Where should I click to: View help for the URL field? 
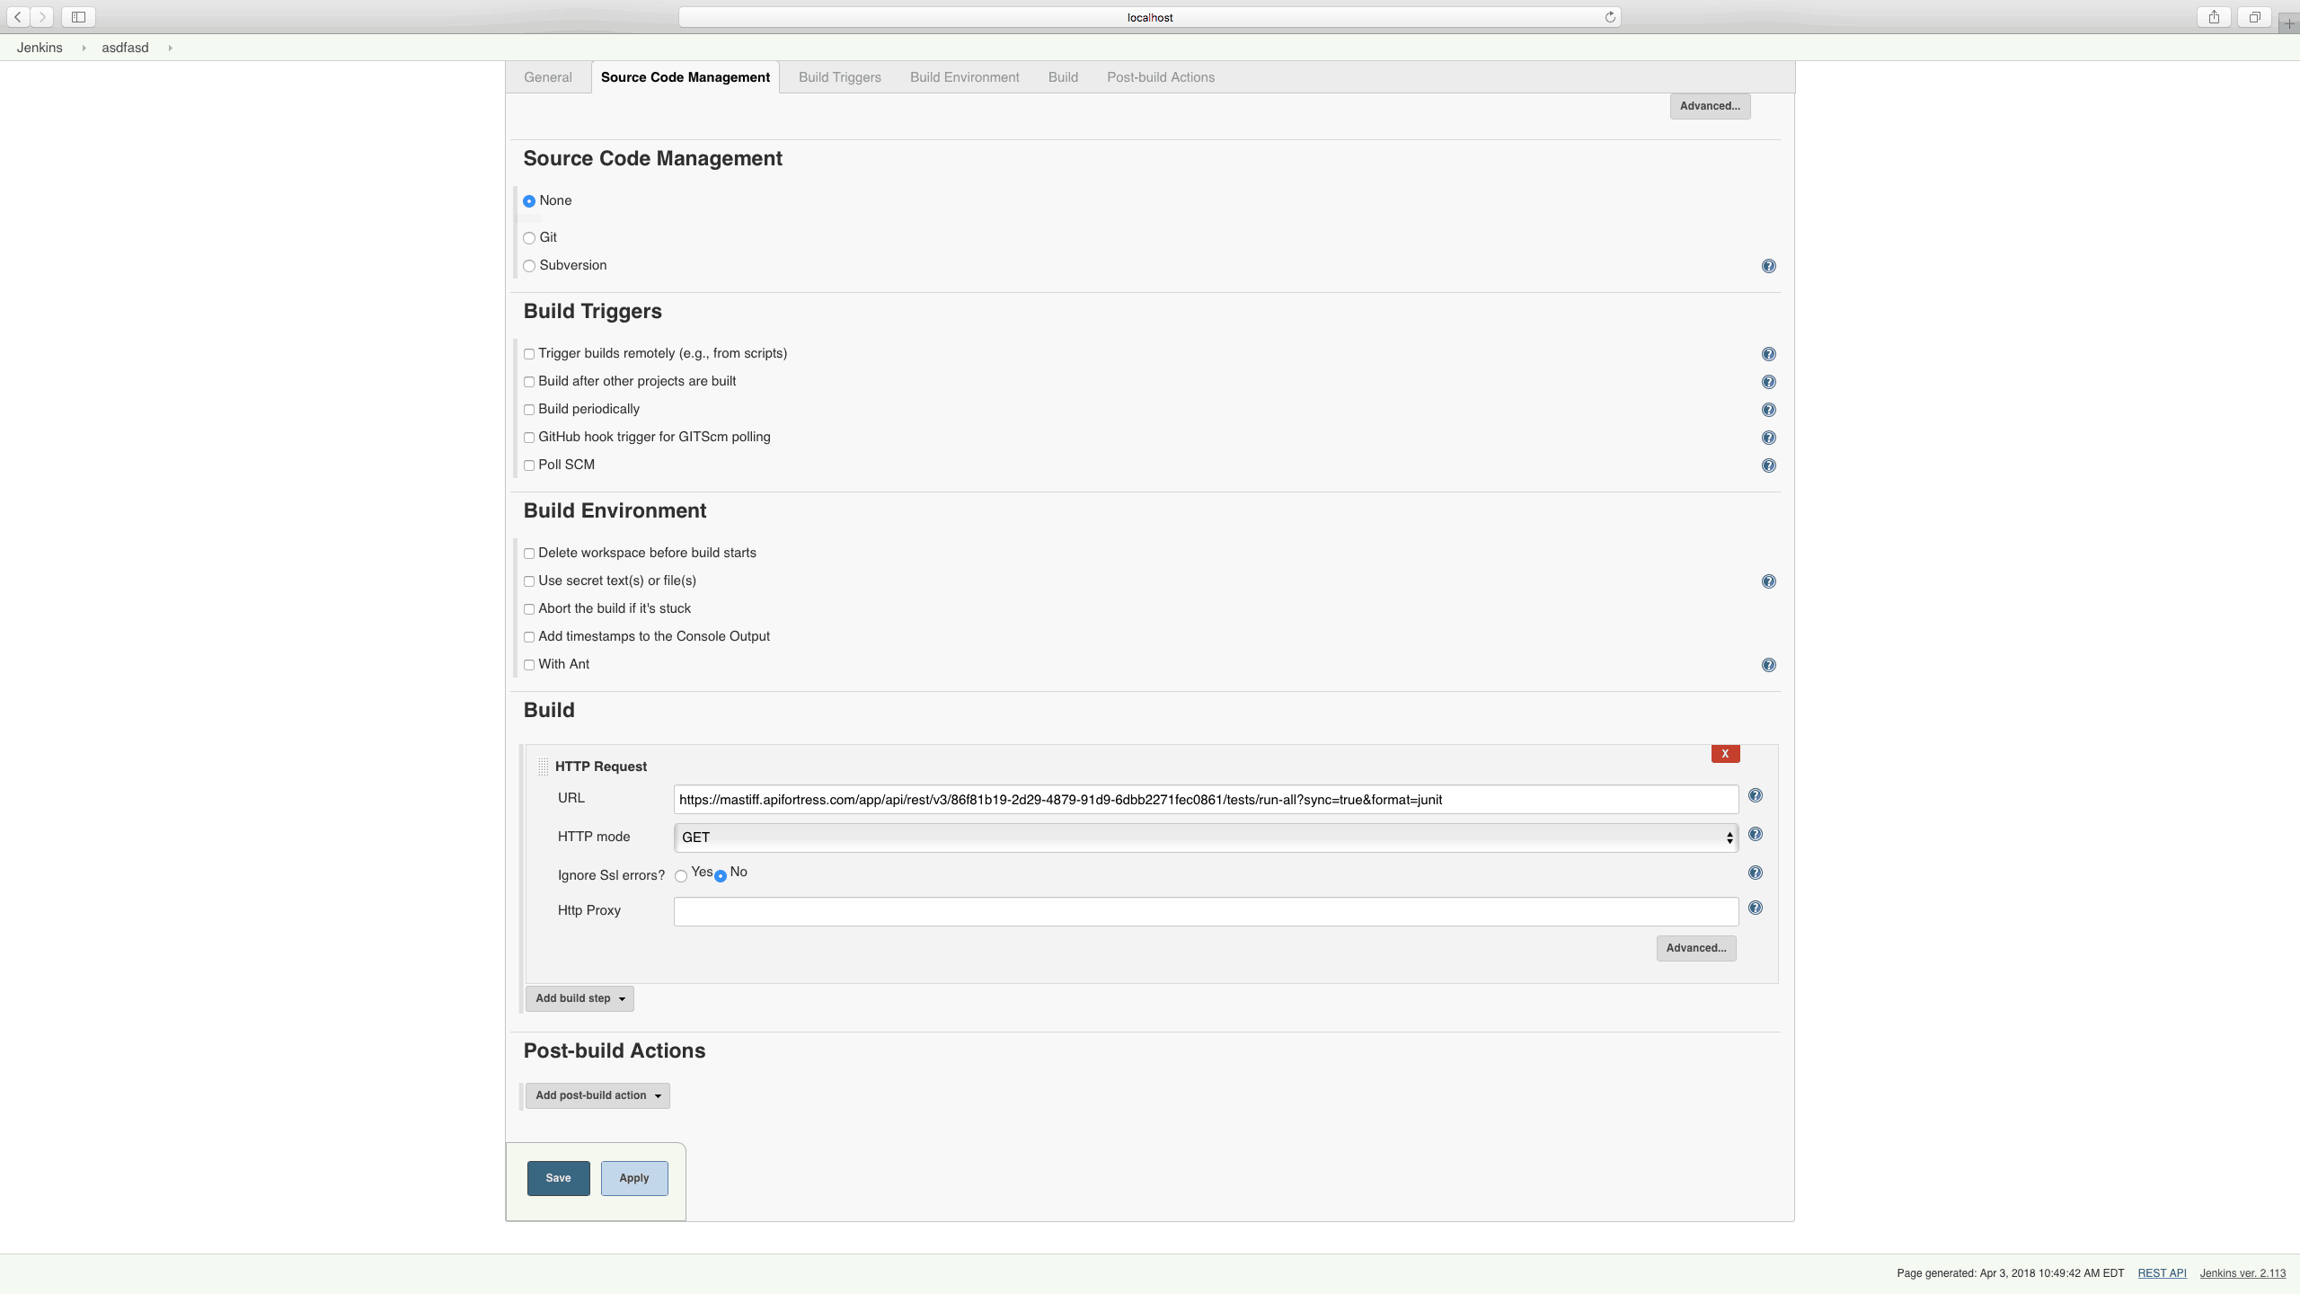click(x=1756, y=795)
